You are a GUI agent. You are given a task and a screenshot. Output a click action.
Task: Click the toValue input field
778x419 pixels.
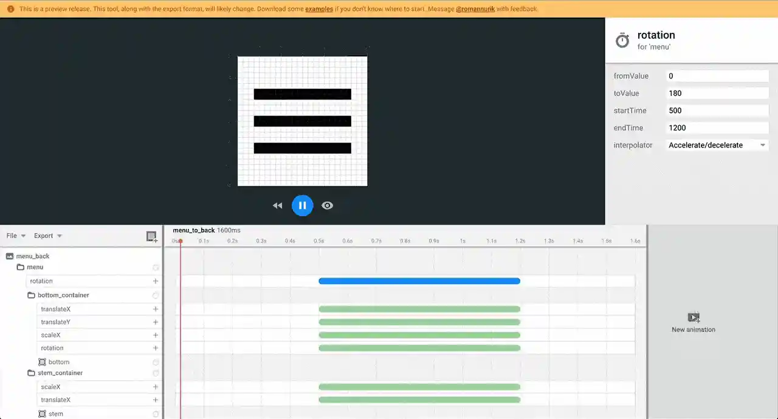point(717,93)
